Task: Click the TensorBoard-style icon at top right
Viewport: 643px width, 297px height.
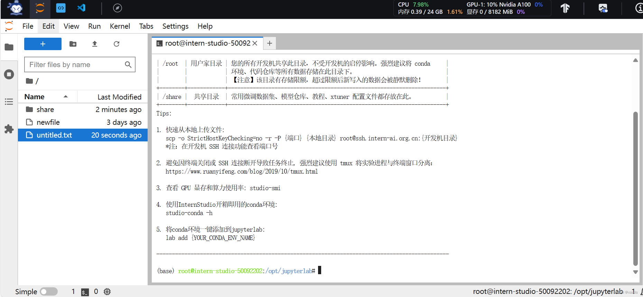Action: 565,8
